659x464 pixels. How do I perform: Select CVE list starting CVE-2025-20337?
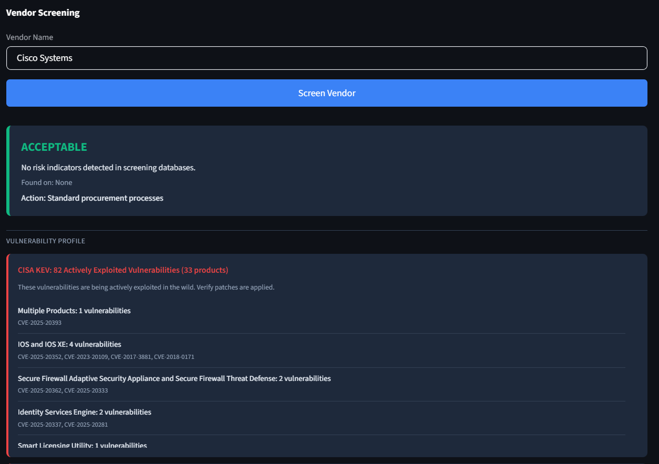(x=62, y=425)
